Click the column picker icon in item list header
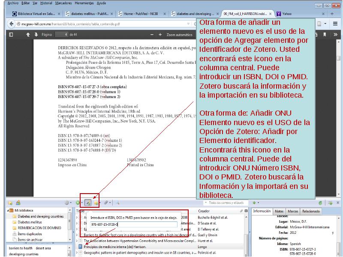 [246, 211]
